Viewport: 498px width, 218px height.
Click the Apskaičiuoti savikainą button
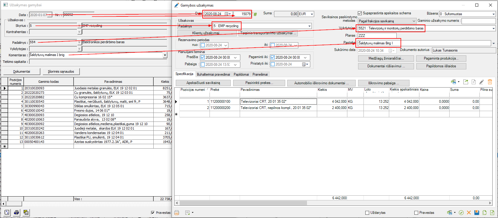tap(203, 83)
